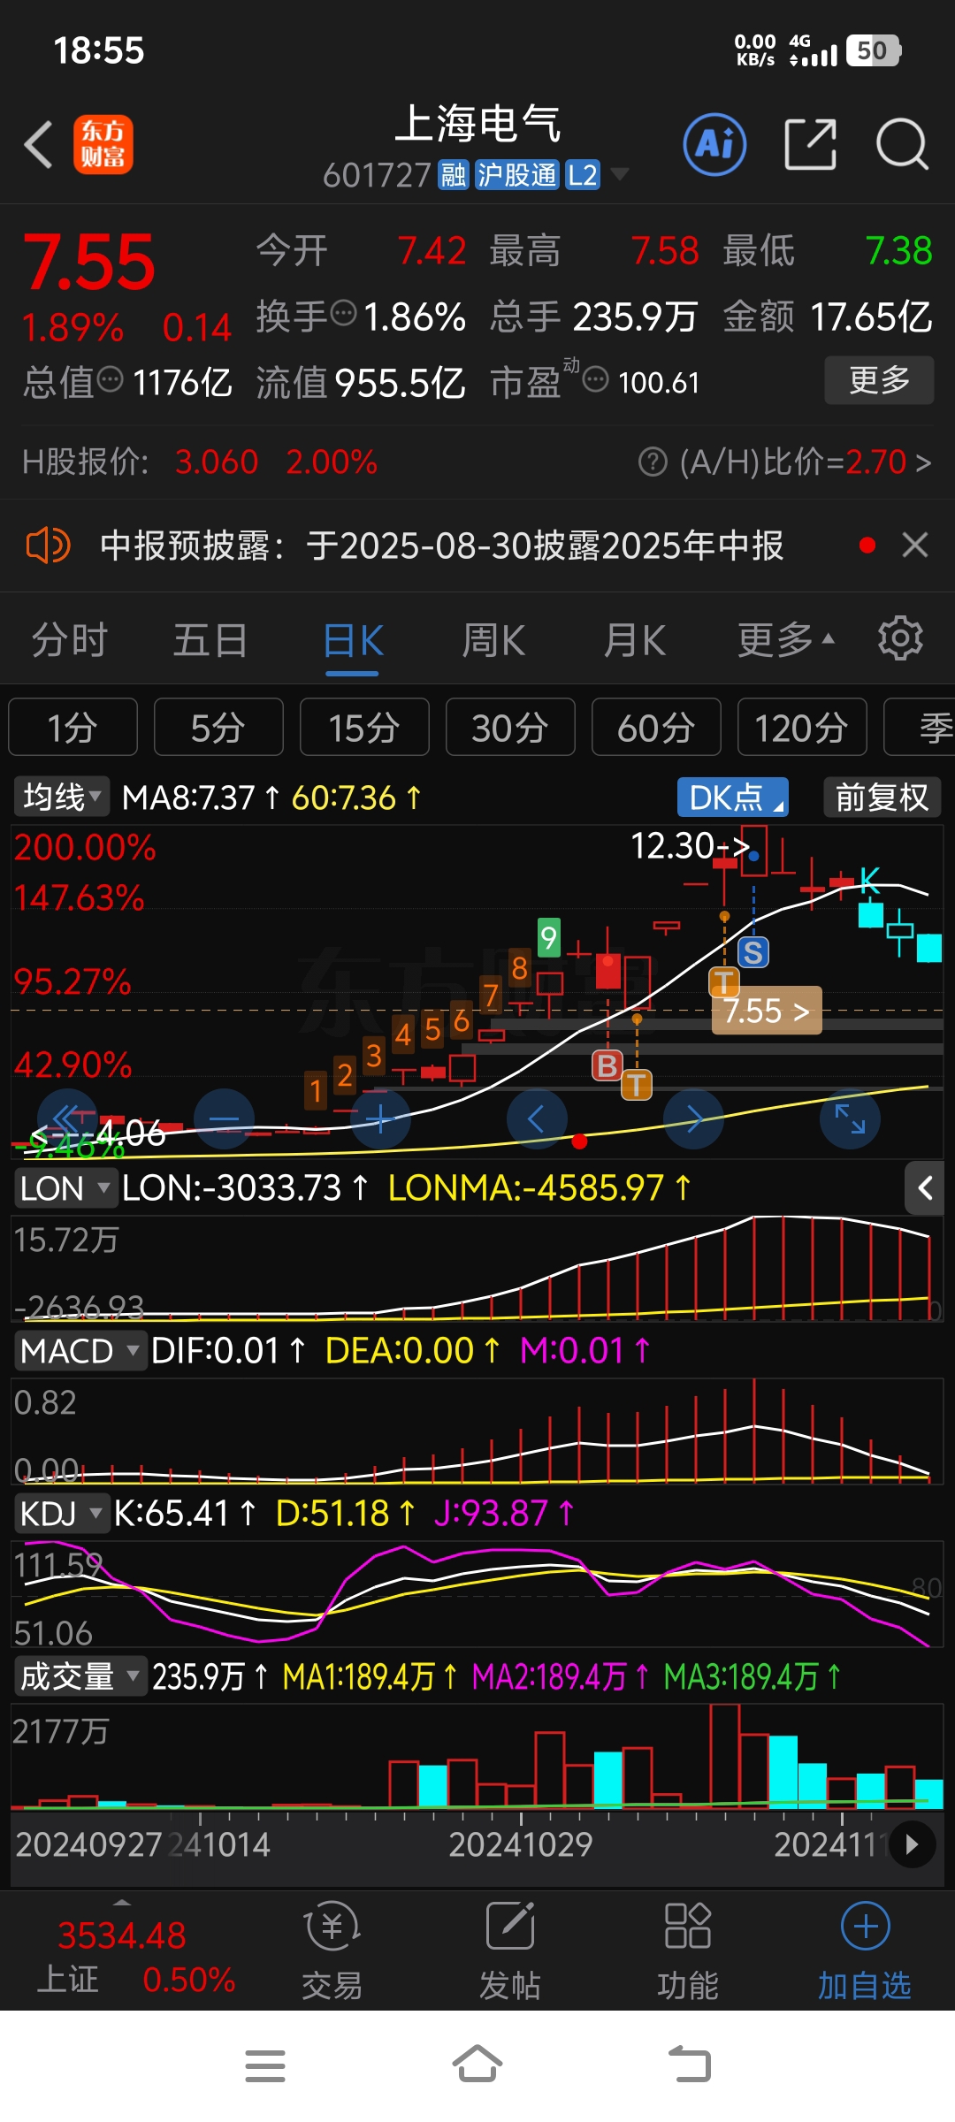The image size is (955, 2122).
Task: Select the 5分 period button
Action: click(x=218, y=727)
